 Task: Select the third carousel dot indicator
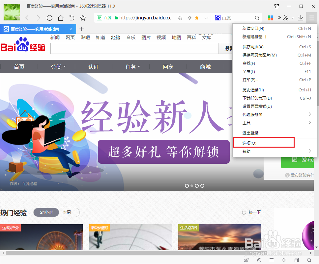point(197,185)
